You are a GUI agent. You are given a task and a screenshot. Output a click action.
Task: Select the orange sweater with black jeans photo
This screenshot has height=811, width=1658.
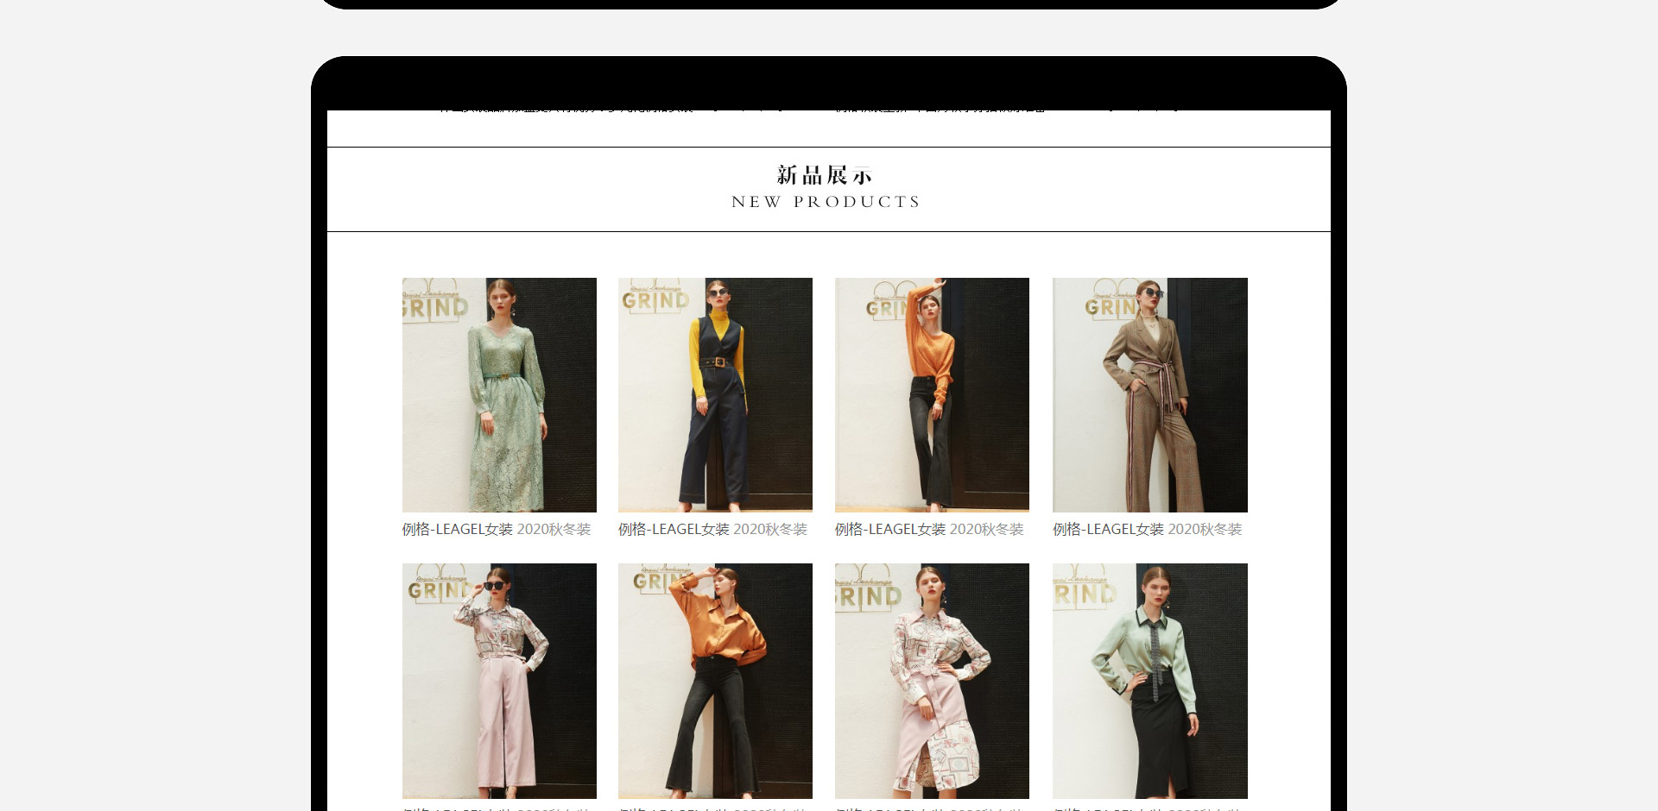pos(932,394)
